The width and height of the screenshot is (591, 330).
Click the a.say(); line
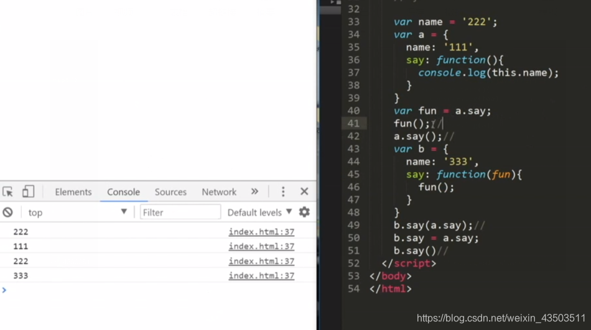(417, 136)
